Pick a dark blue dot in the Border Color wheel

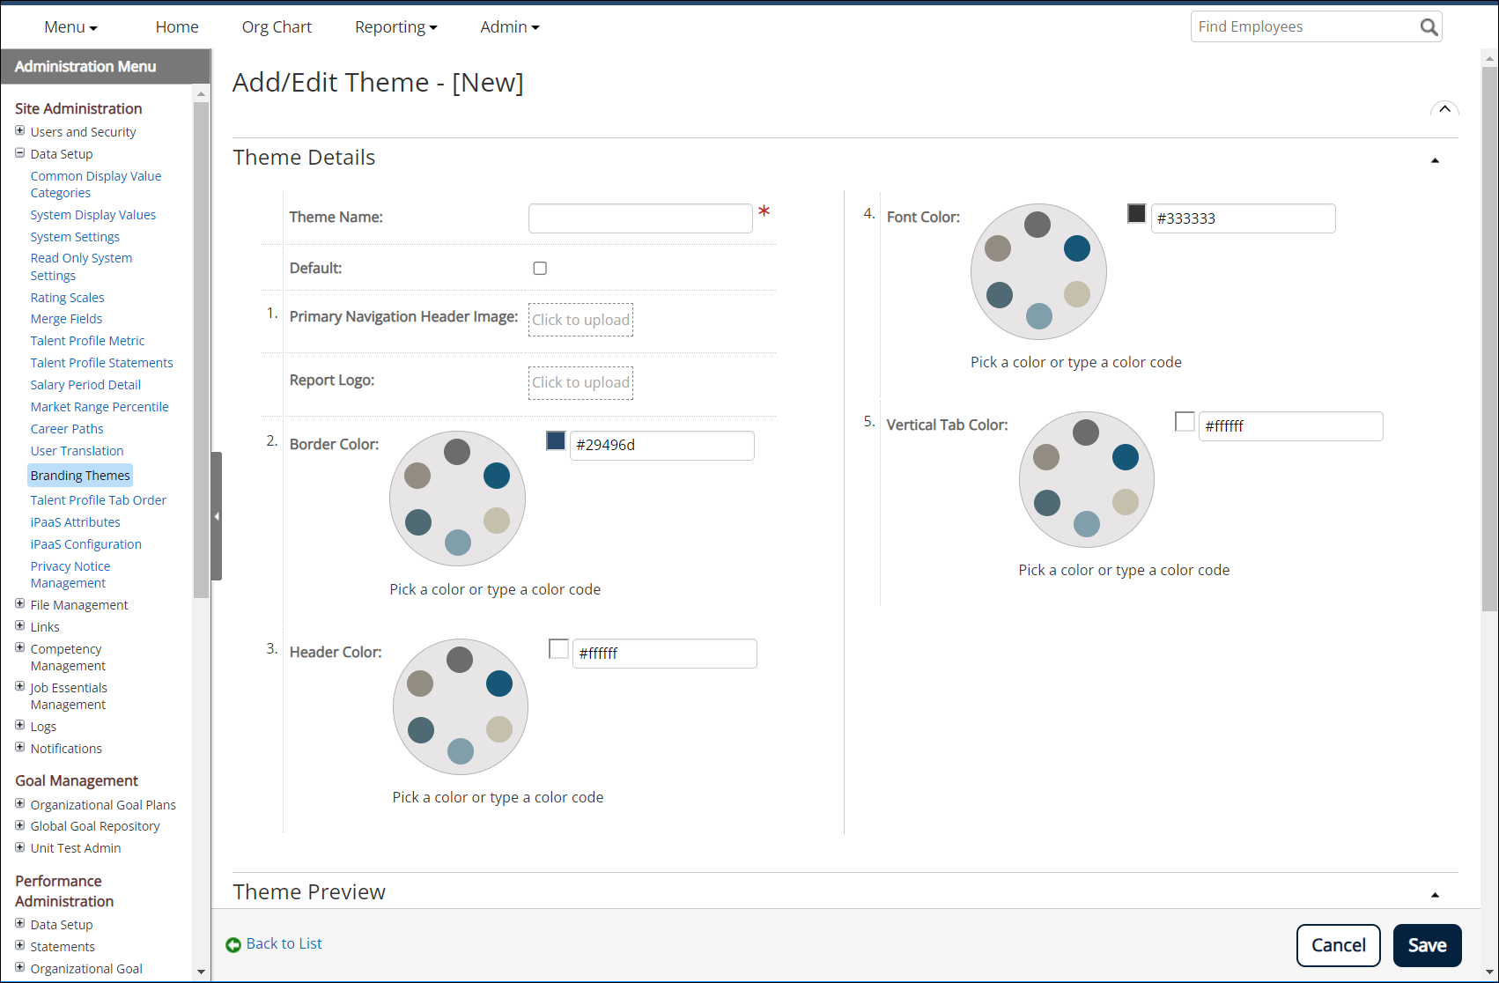point(498,475)
